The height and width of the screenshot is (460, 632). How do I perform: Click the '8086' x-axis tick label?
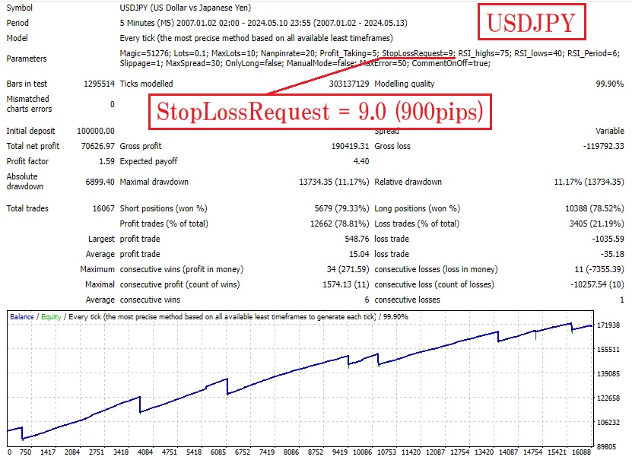pyautogui.click(x=291, y=452)
